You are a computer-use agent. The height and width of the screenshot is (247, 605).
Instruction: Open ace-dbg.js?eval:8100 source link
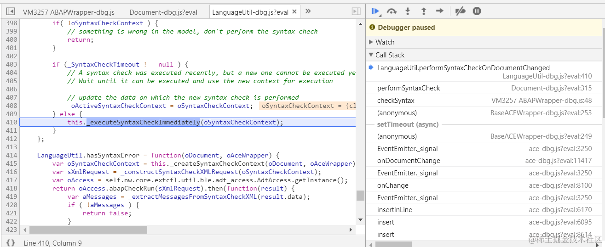click(560, 185)
